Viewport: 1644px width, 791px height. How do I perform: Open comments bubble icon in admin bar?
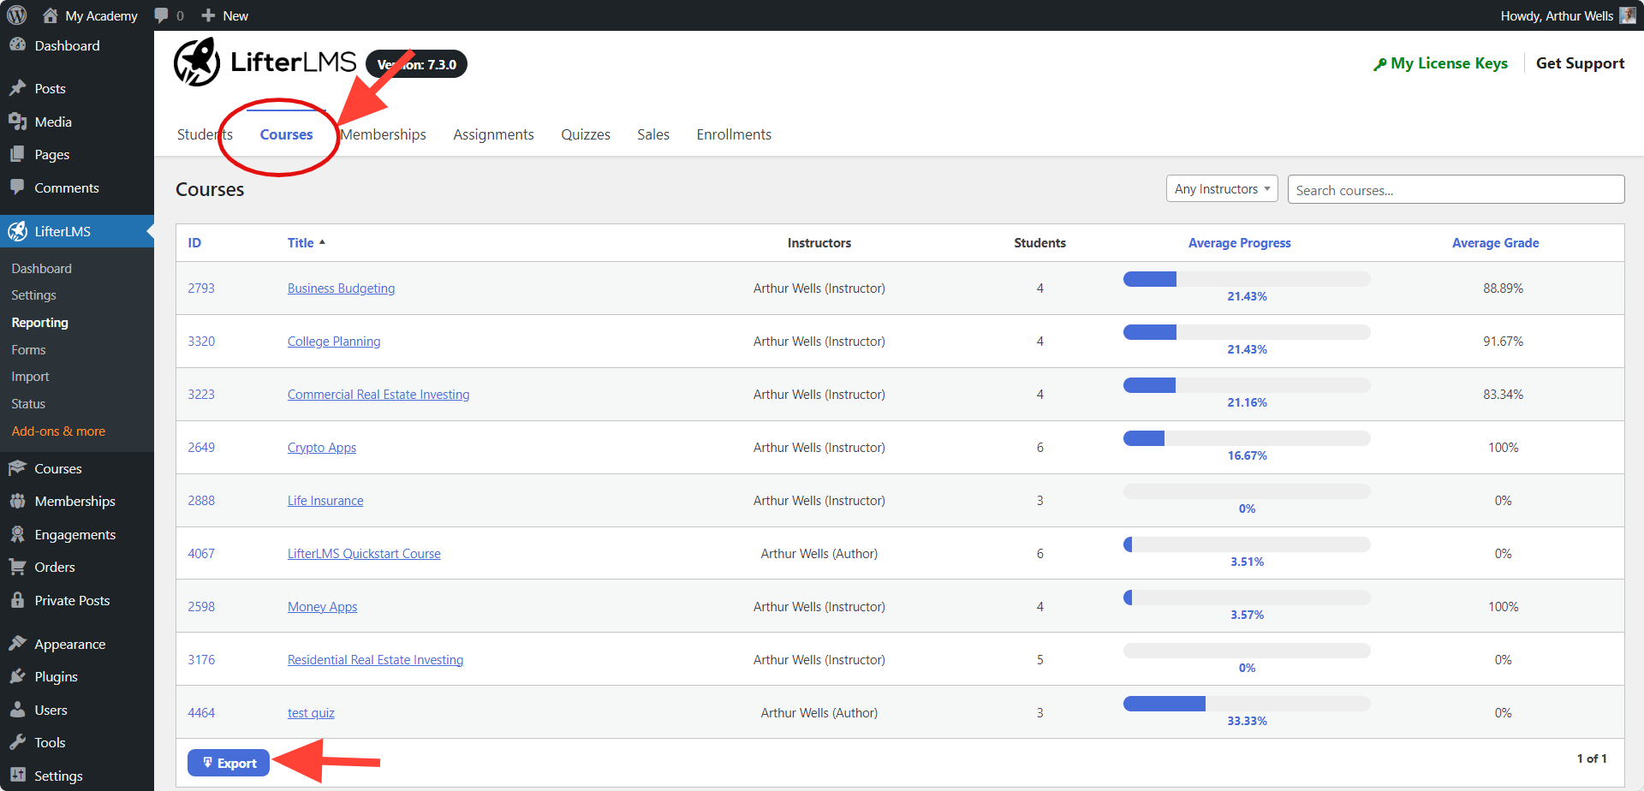click(161, 15)
